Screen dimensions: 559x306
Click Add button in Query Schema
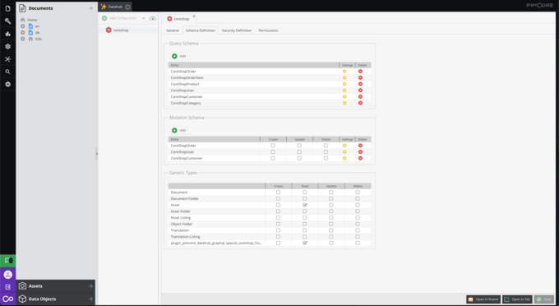coord(179,56)
